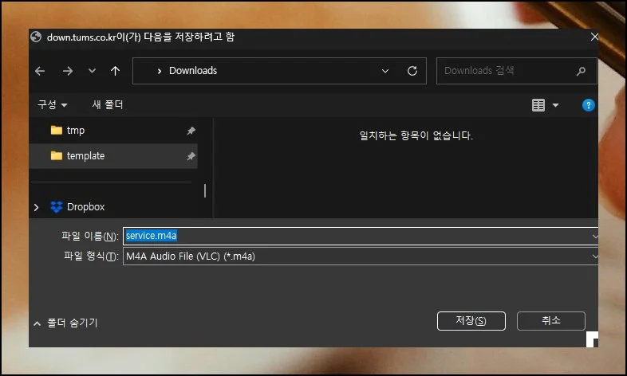Click the search magnifier icon
This screenshot has width=627, height=376.
(x=581, y=71)
